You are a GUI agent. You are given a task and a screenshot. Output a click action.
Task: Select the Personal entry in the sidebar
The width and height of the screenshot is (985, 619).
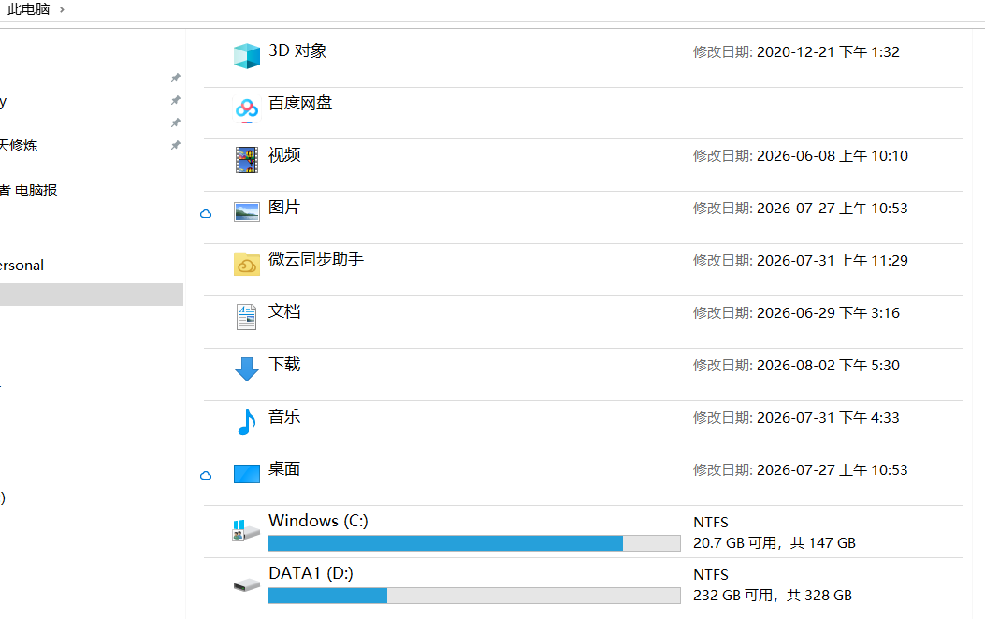(x=22, y=265)
